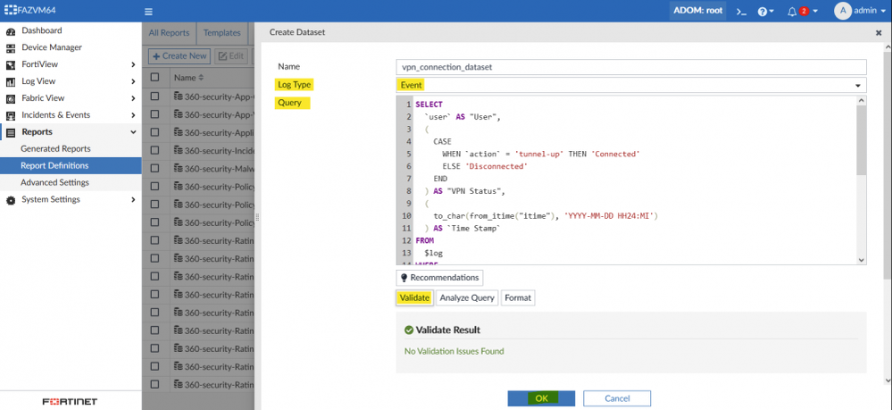Close the Create Dataset dialog

point(878,32)
